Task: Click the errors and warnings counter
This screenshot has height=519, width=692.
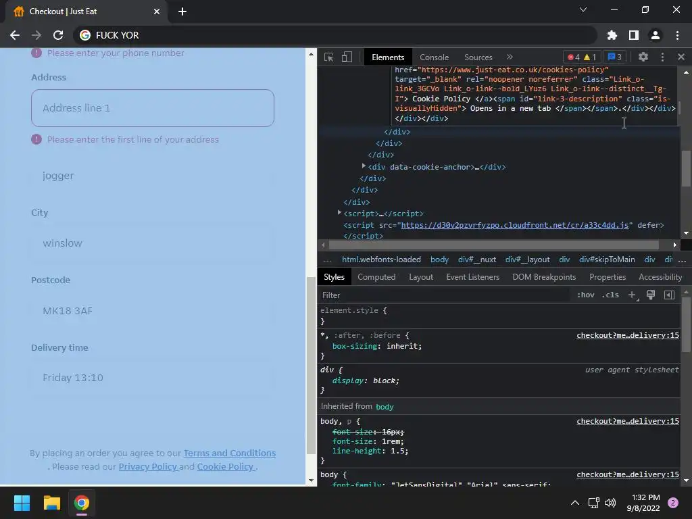Action: tap(582, 57)
